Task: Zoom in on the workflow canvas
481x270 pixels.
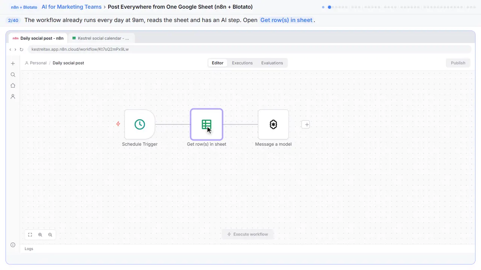Action: (40, 235)
